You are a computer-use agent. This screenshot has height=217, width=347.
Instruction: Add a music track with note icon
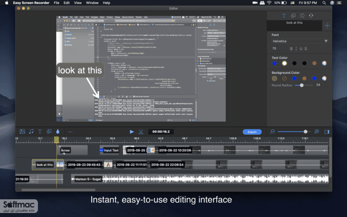click(31, 131)
